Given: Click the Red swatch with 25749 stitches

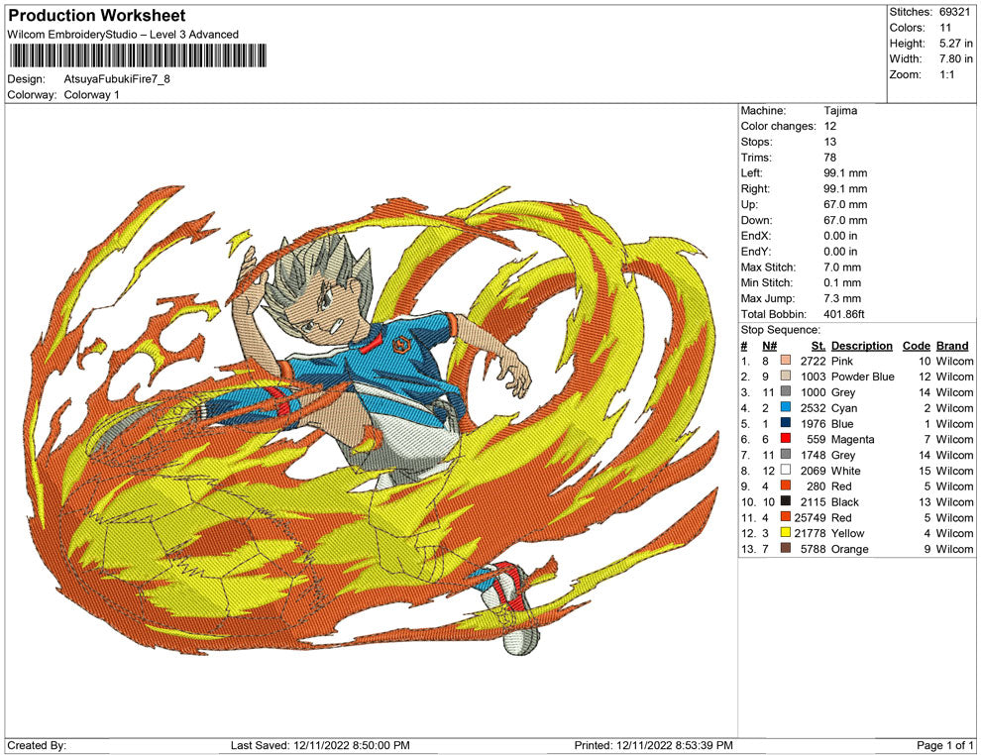Looking at the screenshot, I should [785, 516].
